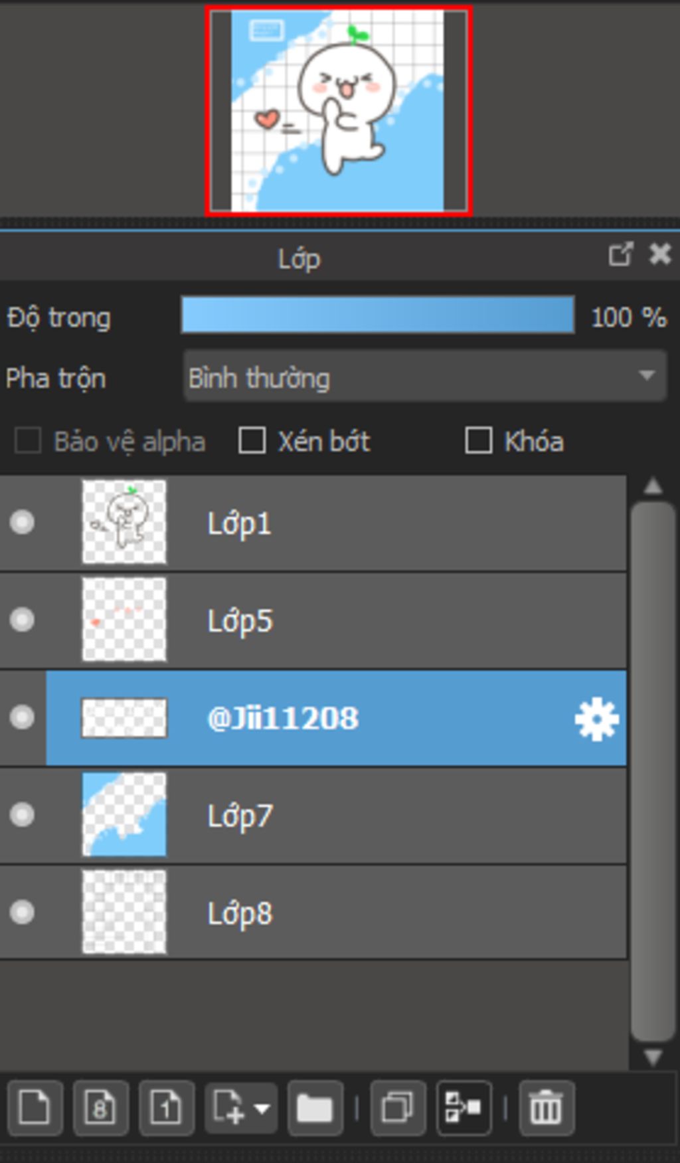680x1163 pixels.
Task: Delete the selected layer
Action: click(546, 1108)
